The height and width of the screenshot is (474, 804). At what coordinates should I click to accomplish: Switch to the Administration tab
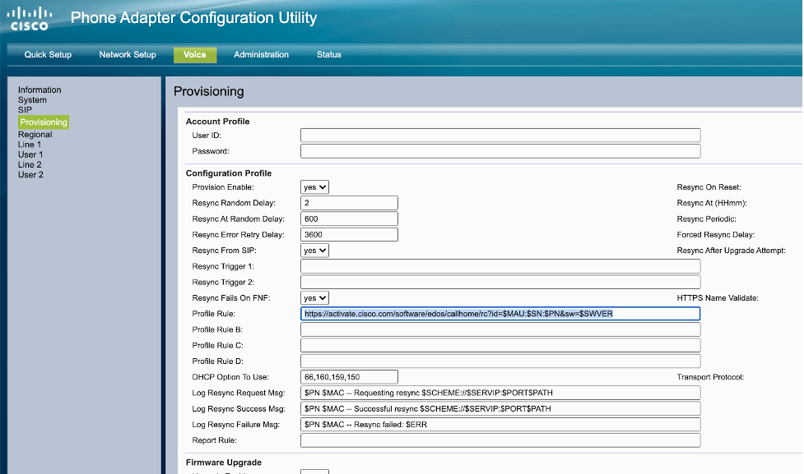[261, 54]
